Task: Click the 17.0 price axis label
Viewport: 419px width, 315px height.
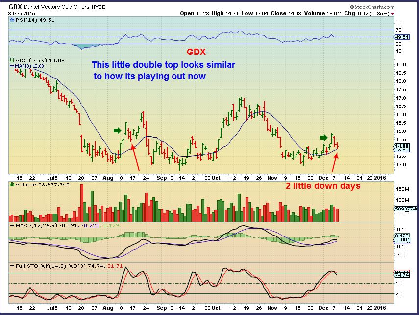Action: [401, 98]
